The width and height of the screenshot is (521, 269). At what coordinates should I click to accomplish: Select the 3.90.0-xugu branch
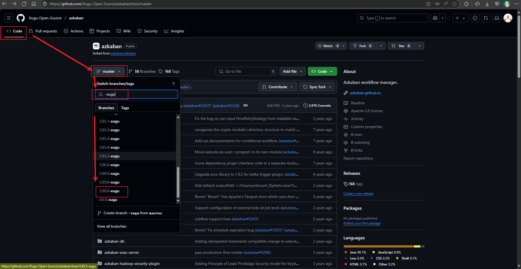tap(109, 191)
